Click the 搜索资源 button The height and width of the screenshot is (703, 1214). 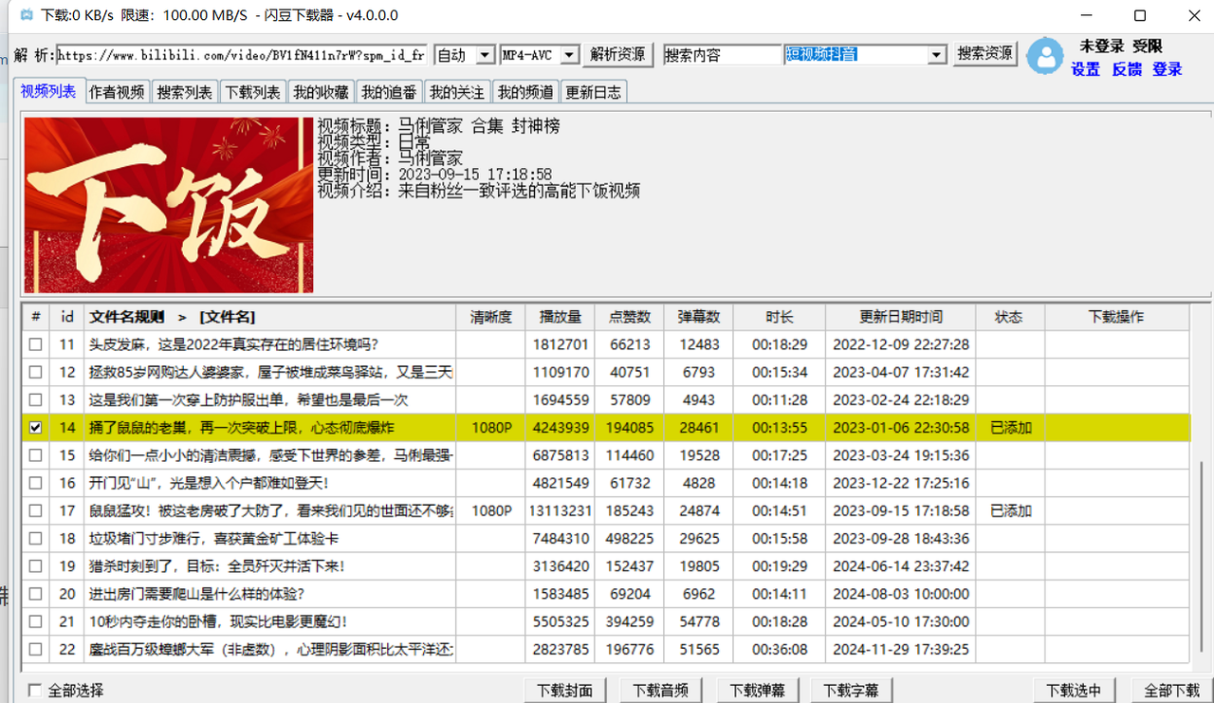(984, 54)
